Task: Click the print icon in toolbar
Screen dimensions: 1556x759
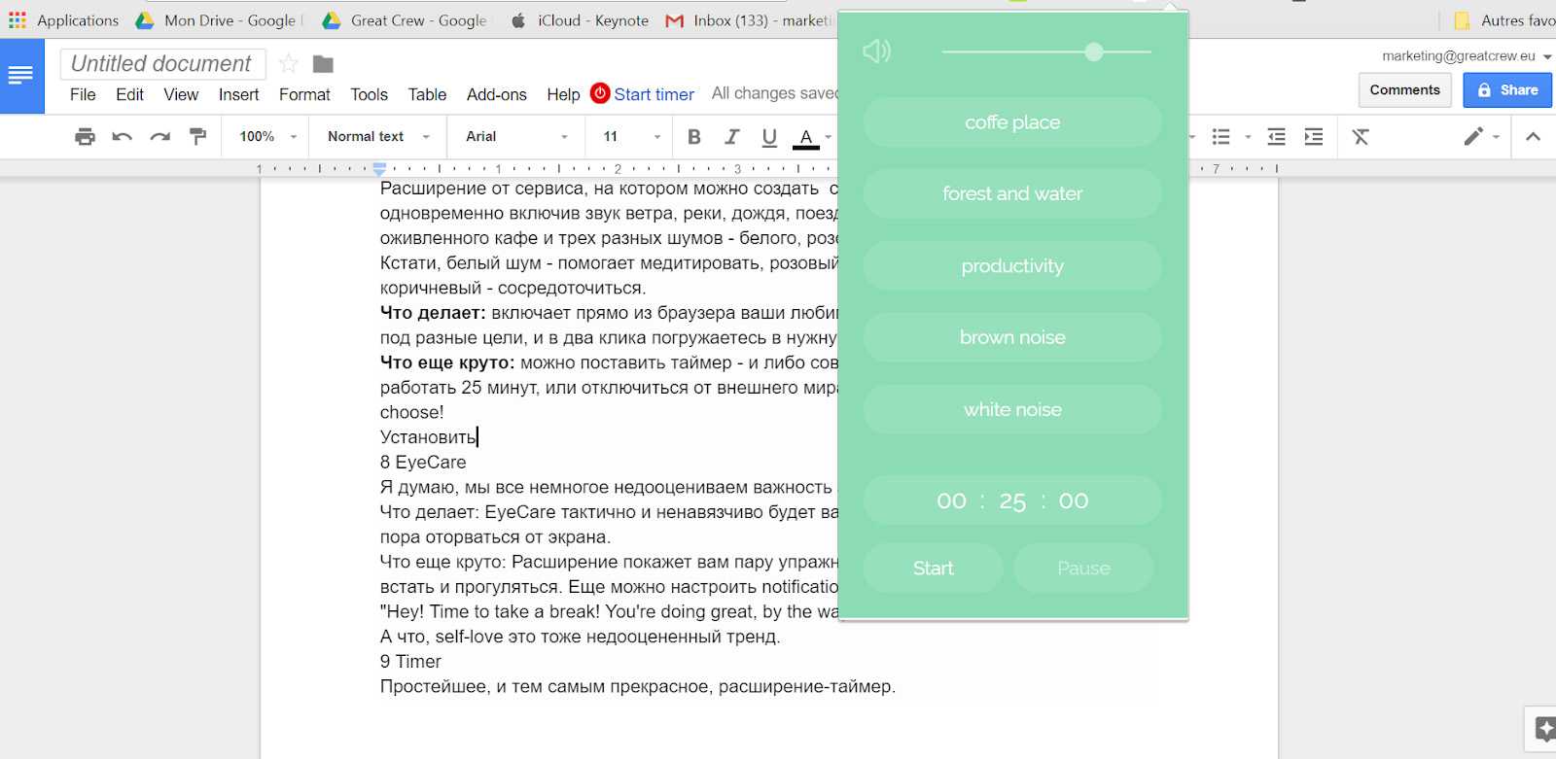Action: click(85, 137)
